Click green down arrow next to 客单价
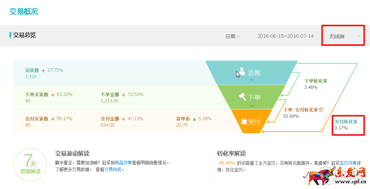The image size is (370, 189). click(x=194, y=119)
